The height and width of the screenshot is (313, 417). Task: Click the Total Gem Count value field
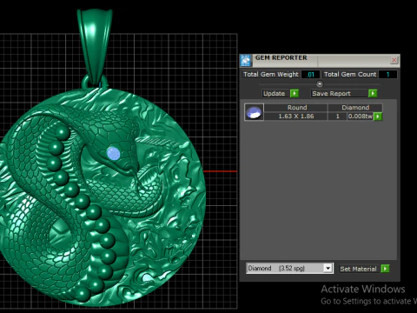click(387, 75)
